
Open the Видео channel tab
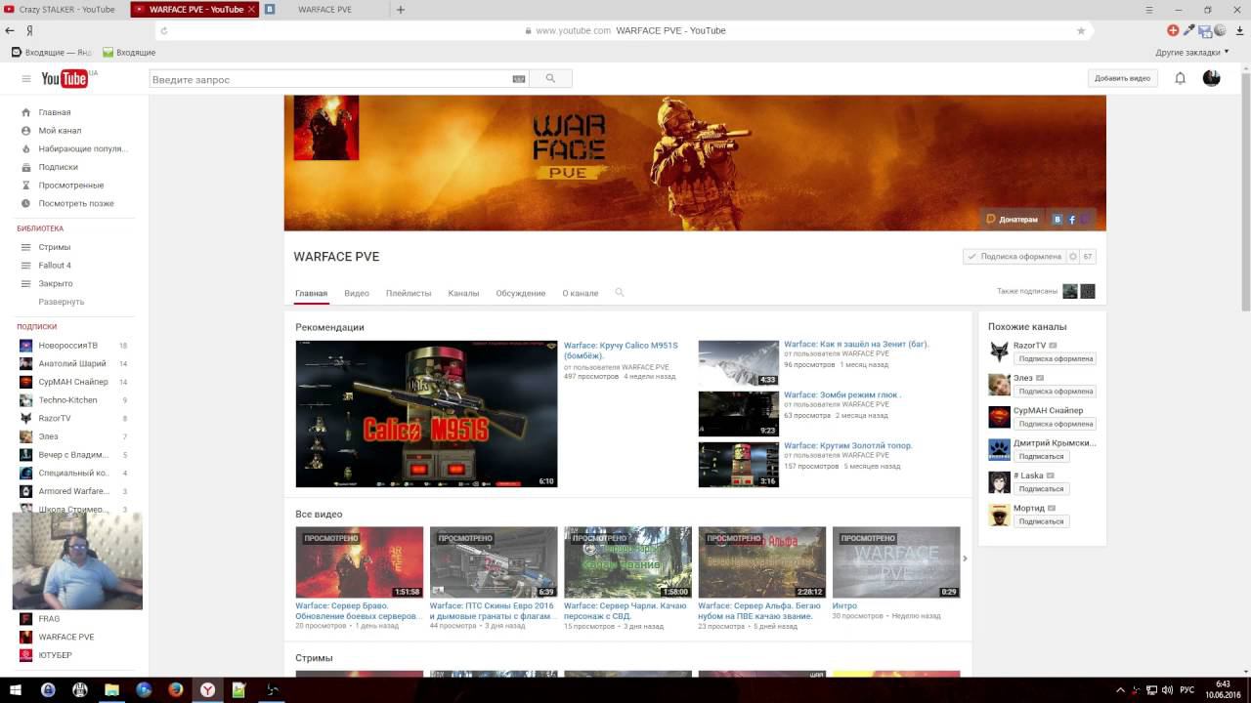tap(357, 293)
